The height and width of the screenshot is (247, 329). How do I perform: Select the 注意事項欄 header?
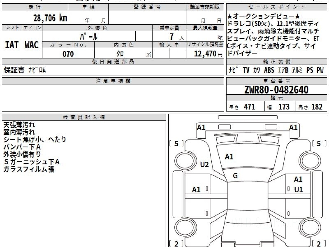coord(113,81)
